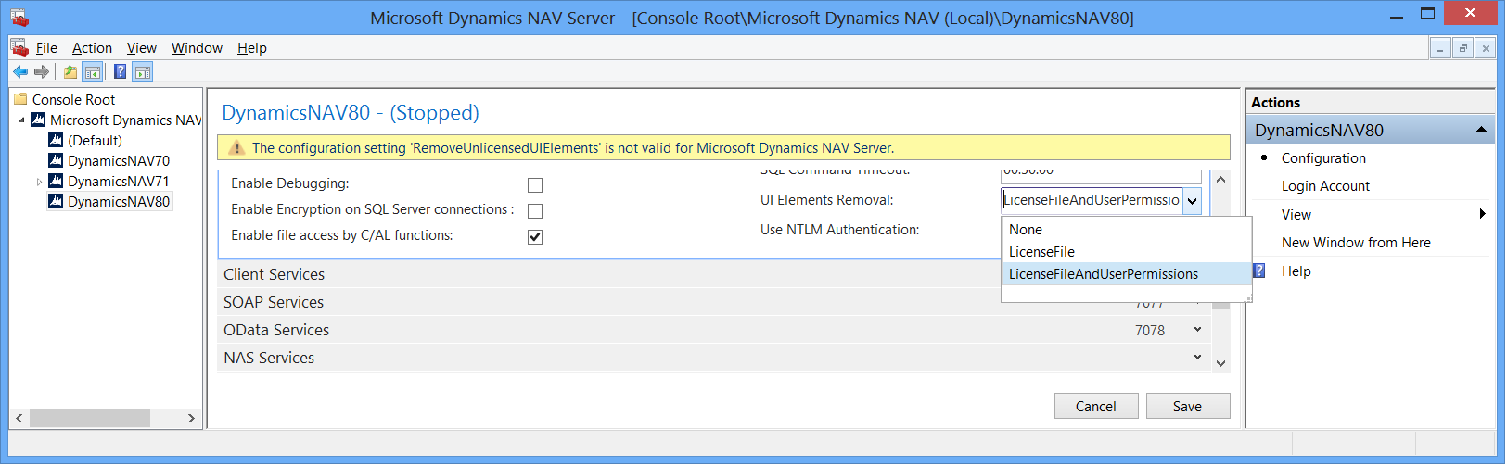This screenshot has width=1507, height=466.
Task: Expand the DynamicsNAV71 tree node
Action: 39,182
